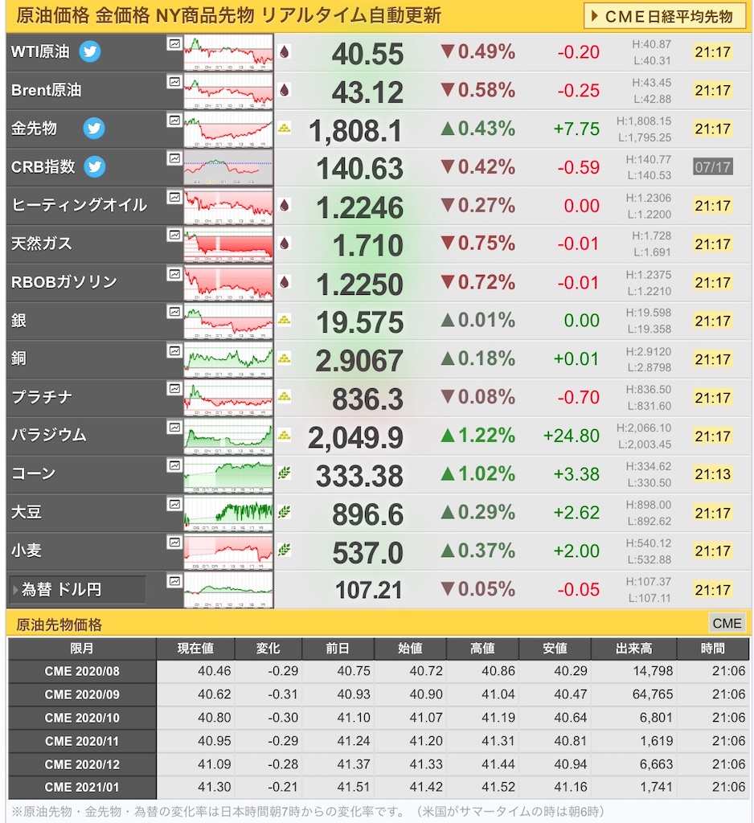Open the 金先物 Twitter icon
Screen dimensions: 754x823
[x=94, y=128]
